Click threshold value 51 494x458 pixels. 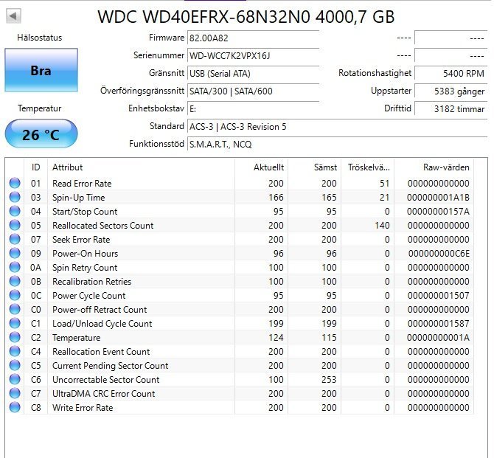pyautogui.click(x=384, y=183)
